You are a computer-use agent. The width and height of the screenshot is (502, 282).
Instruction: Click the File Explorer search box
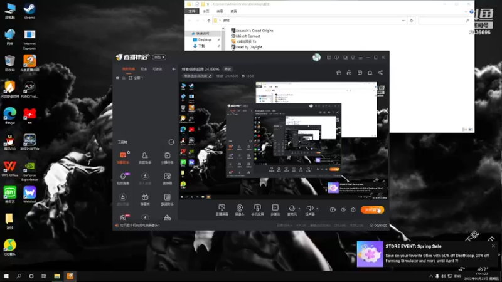[442, 21]
